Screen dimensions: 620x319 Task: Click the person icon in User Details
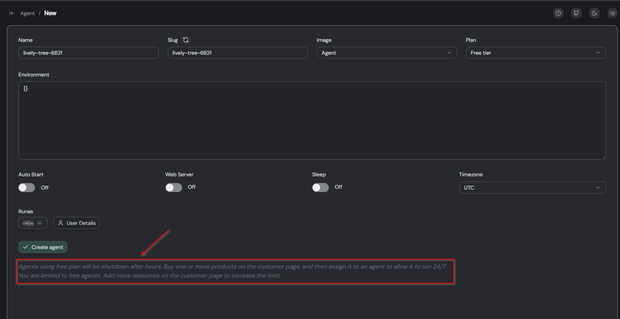click(x=61, y=223)
